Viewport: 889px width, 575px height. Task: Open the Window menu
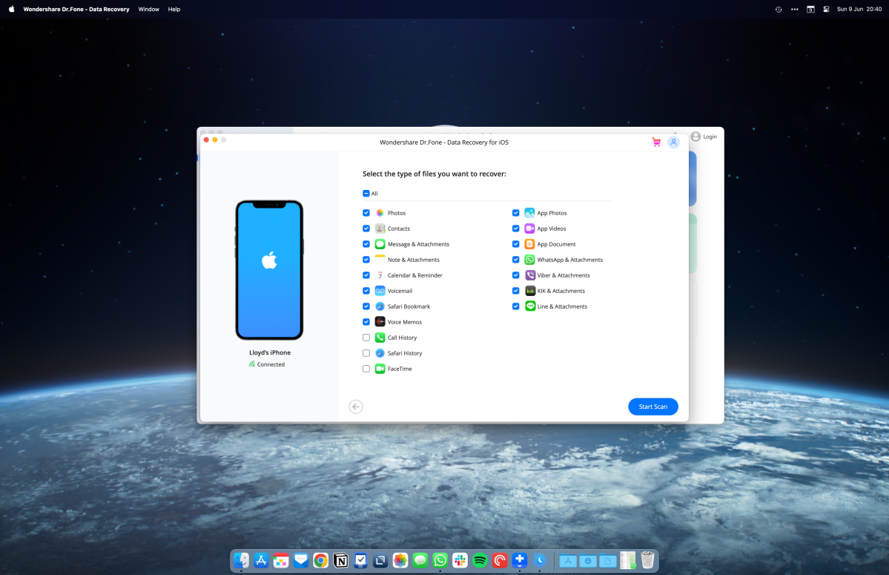(148, 9)
